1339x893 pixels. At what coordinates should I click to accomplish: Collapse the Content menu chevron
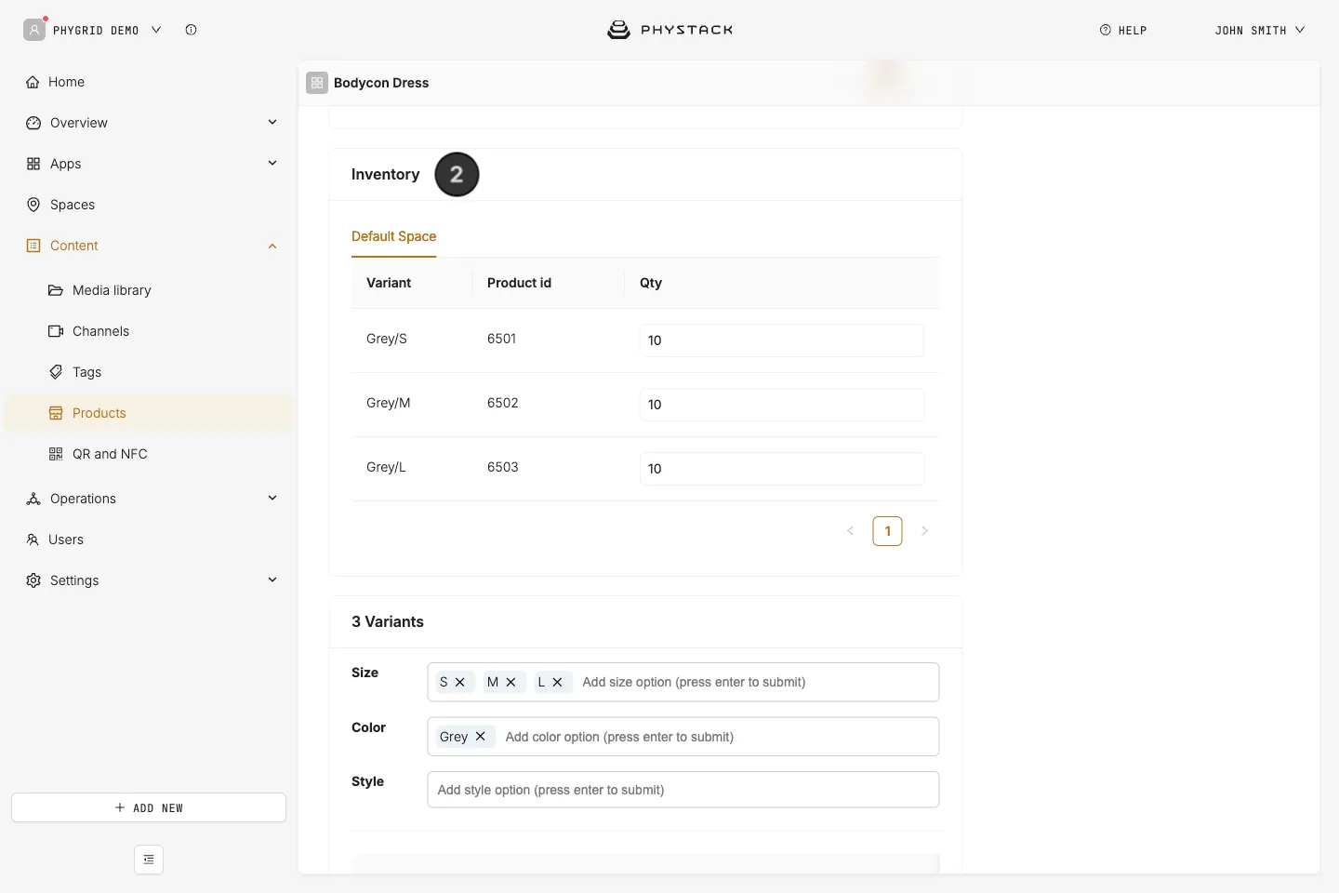tap(272, 246)
